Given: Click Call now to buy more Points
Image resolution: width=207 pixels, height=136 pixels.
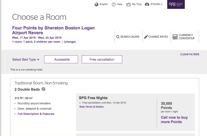Looking at the screenshot, I should click(x=174, y=119).
